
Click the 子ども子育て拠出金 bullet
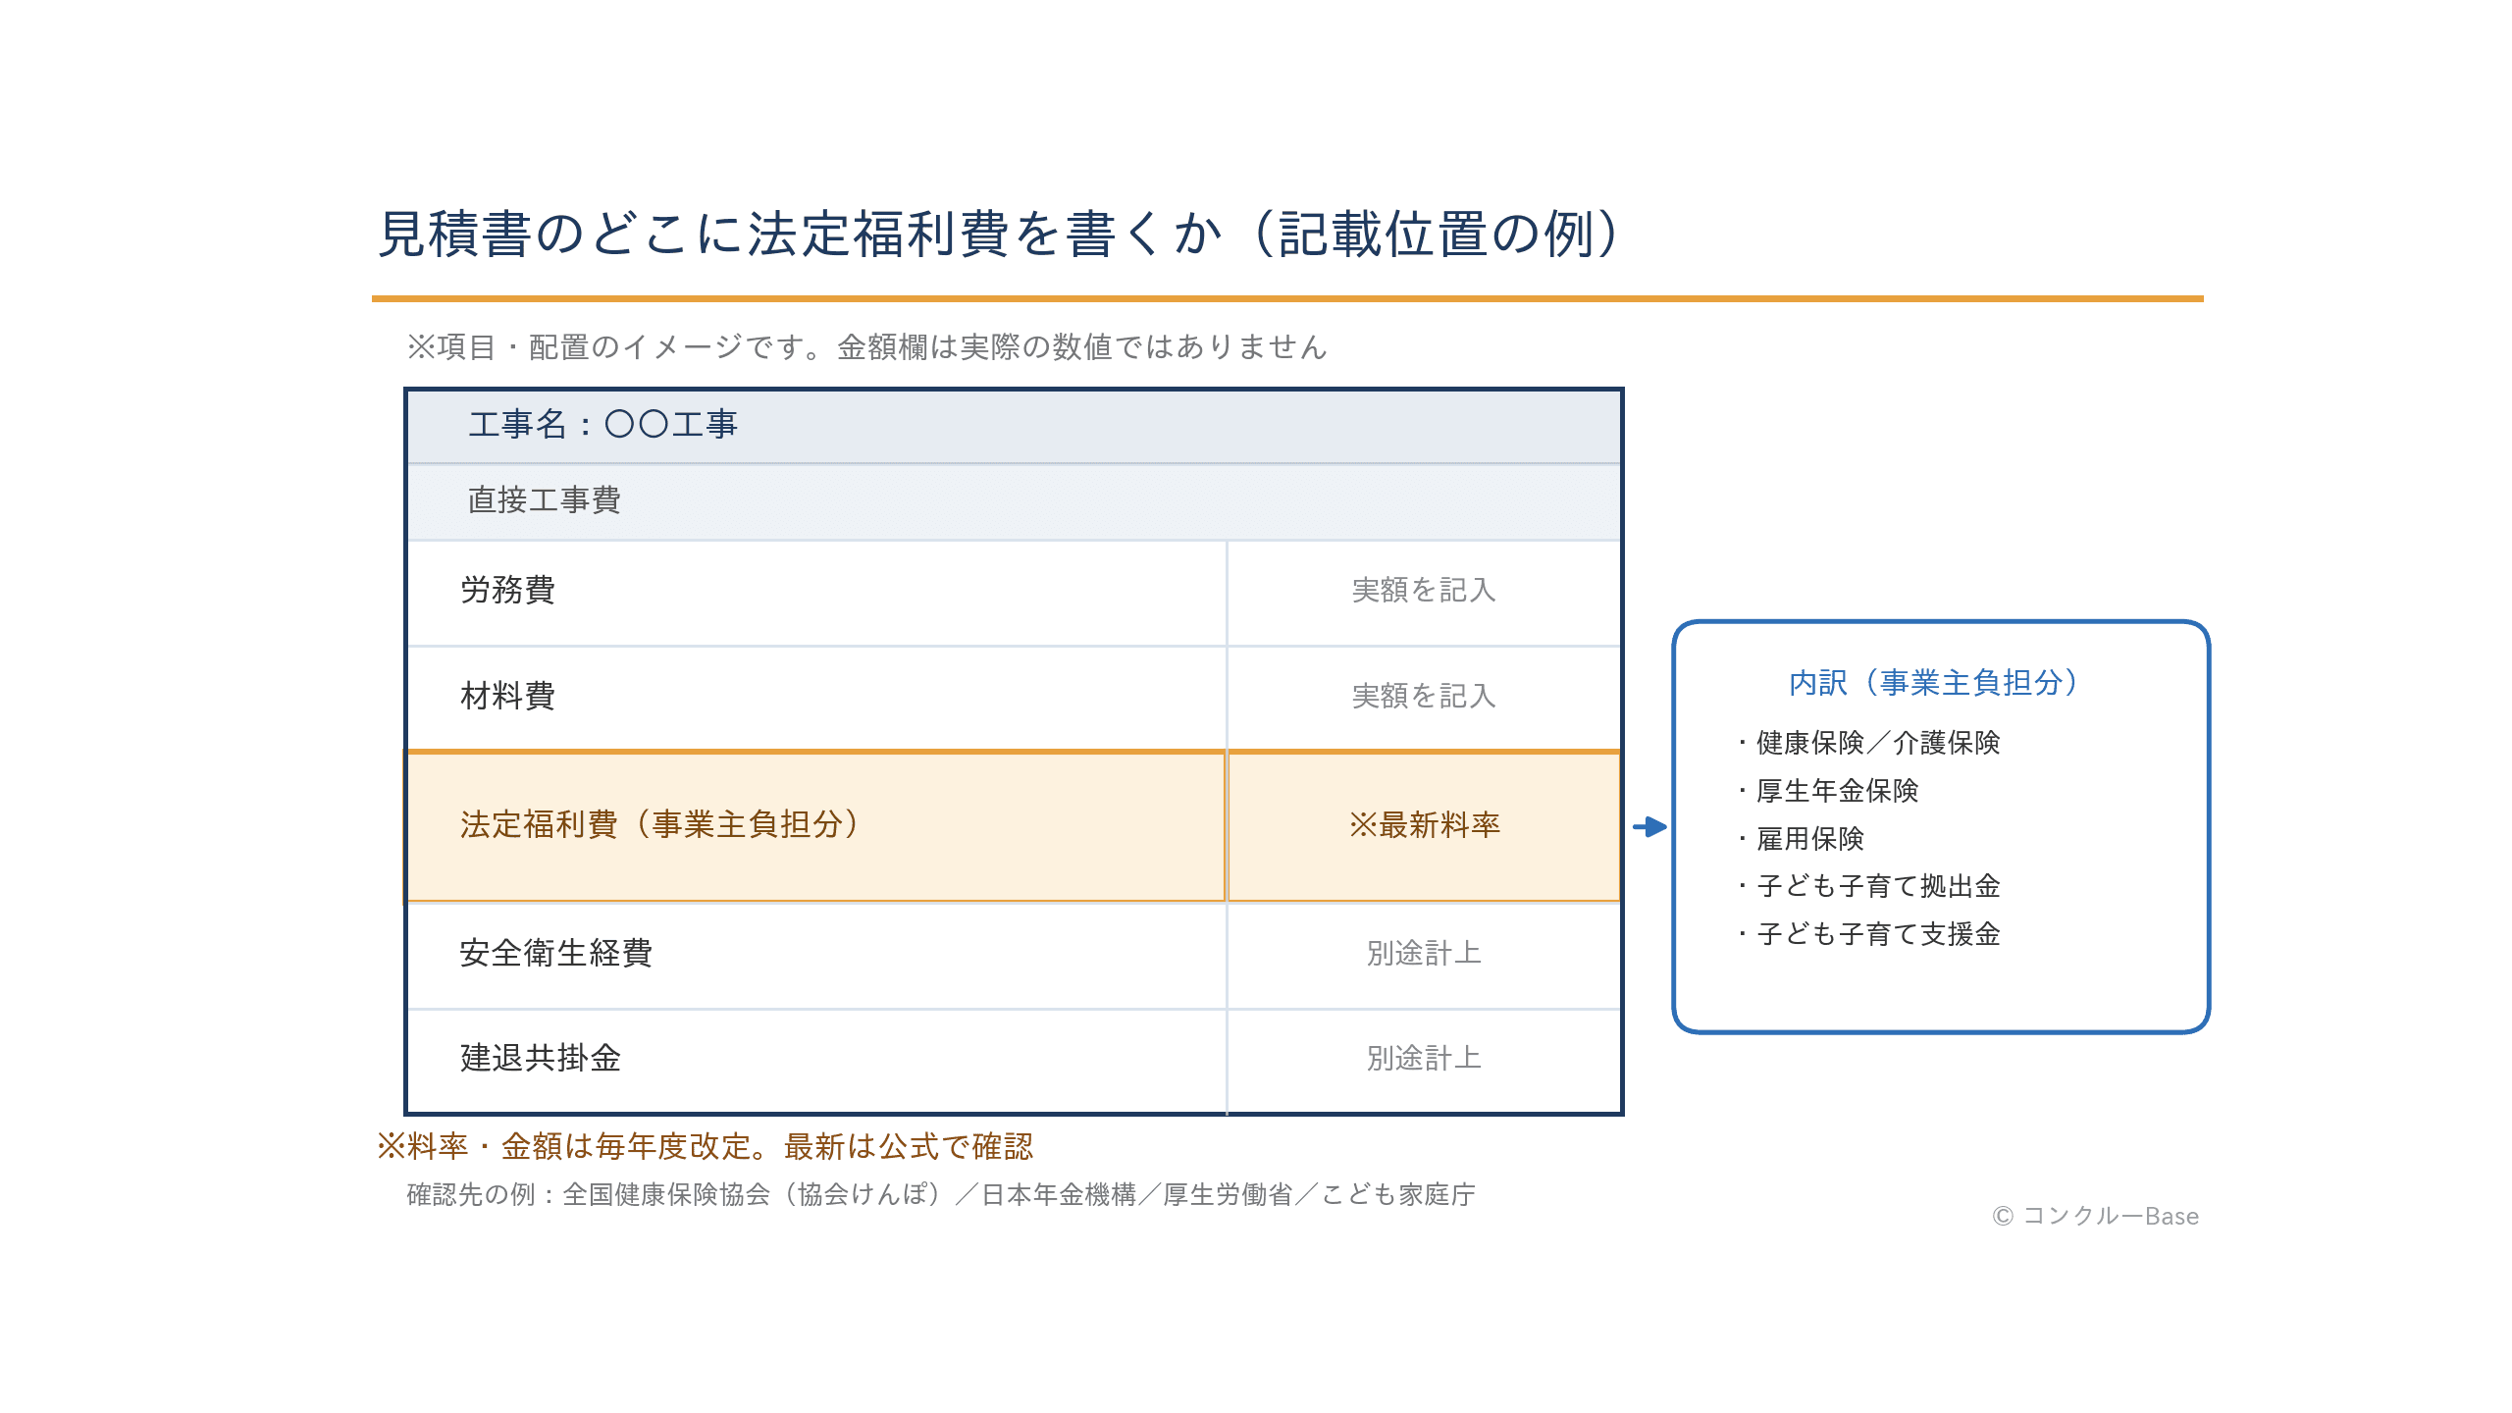pyautogui.click(x=1870, y=886)
